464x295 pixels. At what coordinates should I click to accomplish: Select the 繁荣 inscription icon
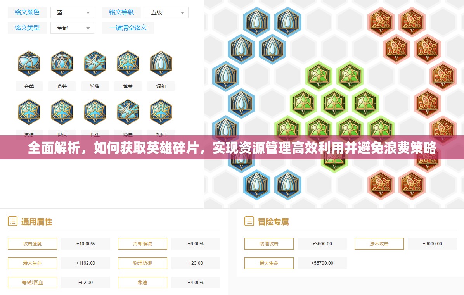(128, 64)
